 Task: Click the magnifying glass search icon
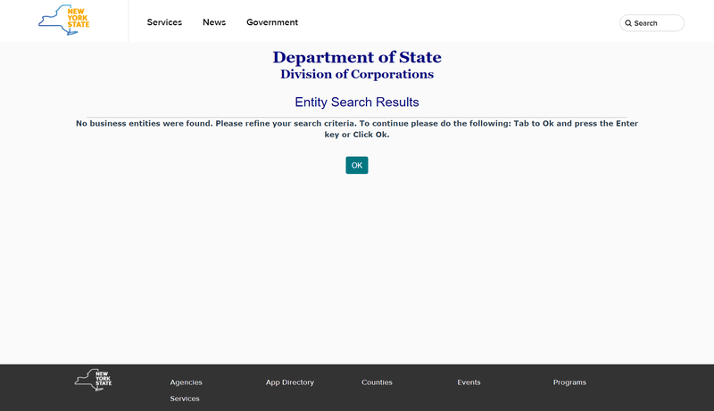628,23
